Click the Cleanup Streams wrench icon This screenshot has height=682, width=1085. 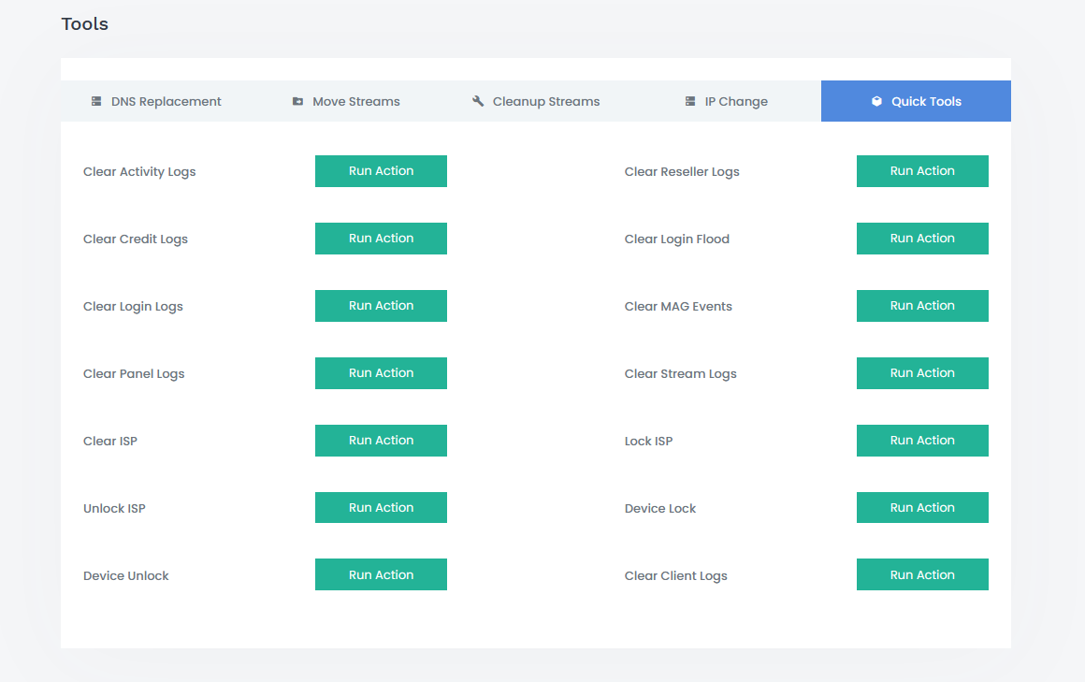click(478, 101)
